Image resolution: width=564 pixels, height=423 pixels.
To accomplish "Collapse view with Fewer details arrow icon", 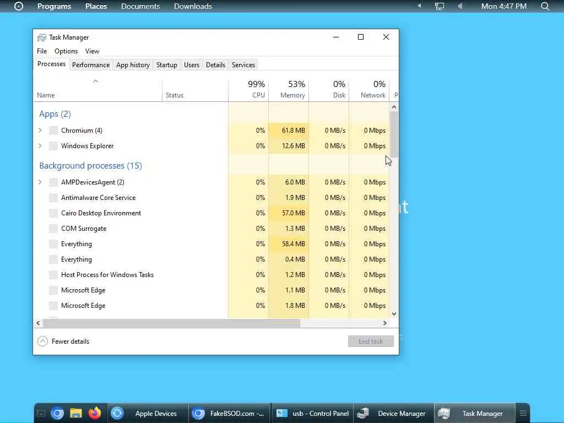I will [x=42, y=341].
